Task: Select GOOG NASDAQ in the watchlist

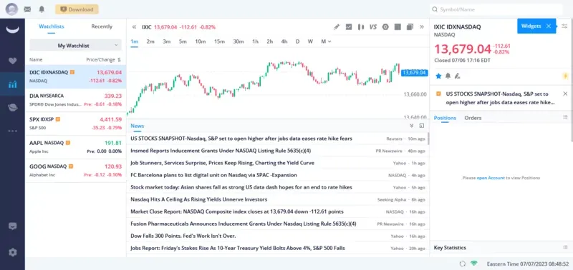Action: pyautogui.click(x=76, y=171)
